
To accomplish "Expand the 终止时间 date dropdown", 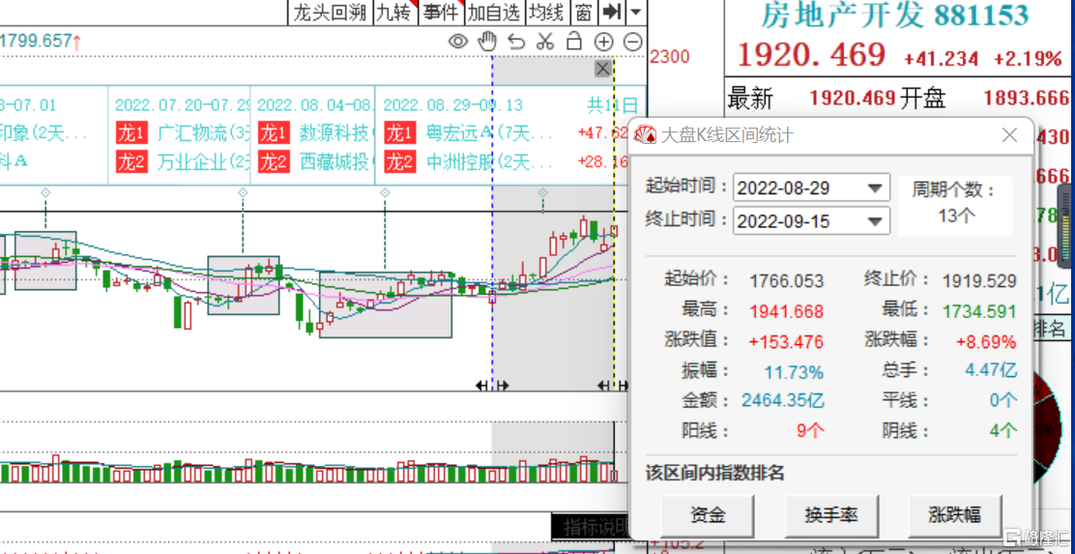I will point(875,220).
